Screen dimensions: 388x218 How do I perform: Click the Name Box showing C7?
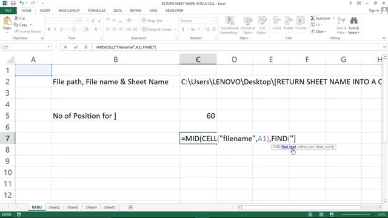tap(24, 47)
